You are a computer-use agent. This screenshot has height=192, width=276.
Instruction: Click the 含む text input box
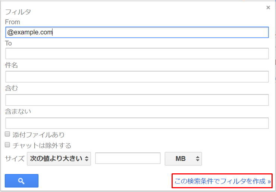(x=137, y=100)
